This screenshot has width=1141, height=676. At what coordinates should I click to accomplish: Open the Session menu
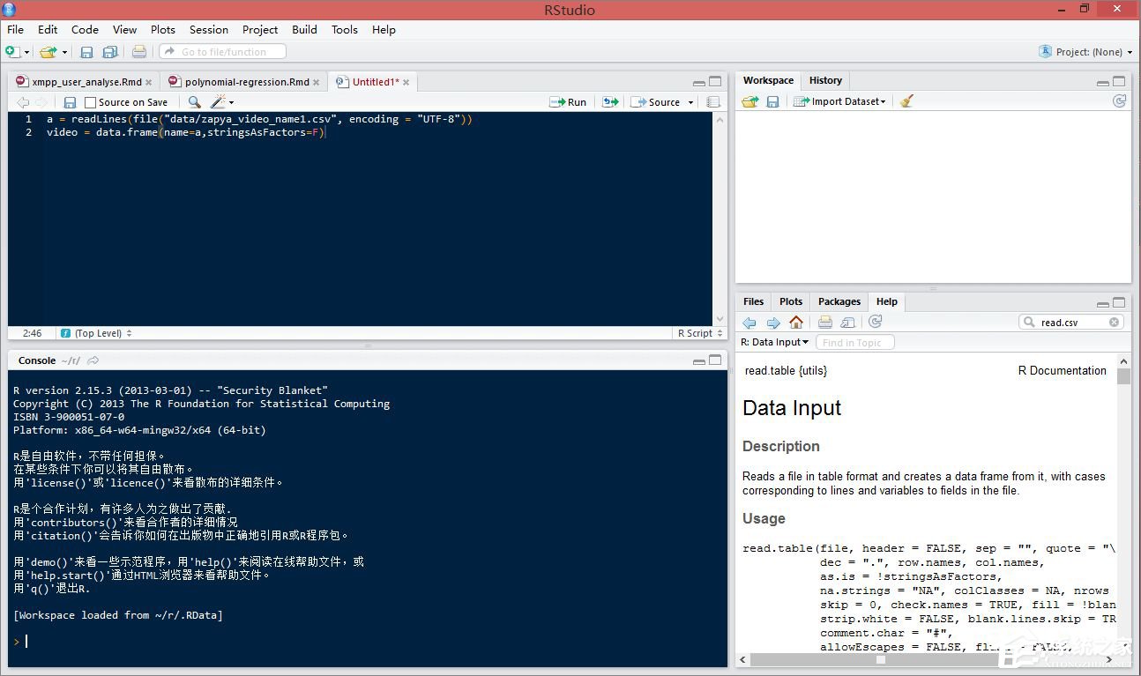(209, 29)
